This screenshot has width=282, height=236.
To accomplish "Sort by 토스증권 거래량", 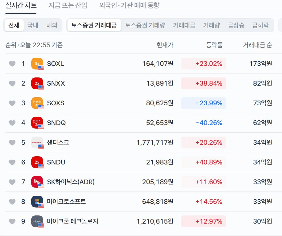I will 145,25.
